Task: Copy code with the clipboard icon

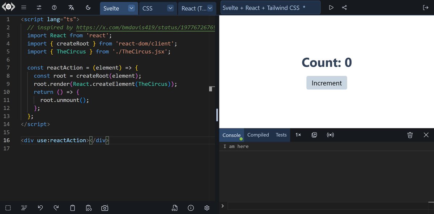Action: (72, 208)
